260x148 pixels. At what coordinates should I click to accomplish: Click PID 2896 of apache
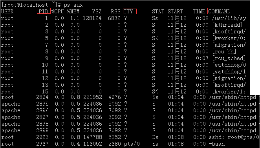click(x=42, y=110)
